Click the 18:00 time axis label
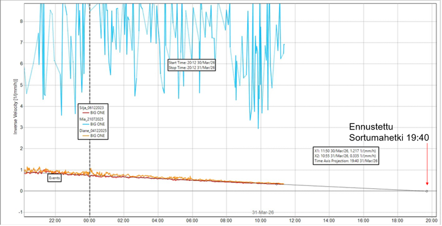This screenshot has width=442, height=226. [398, 220]
